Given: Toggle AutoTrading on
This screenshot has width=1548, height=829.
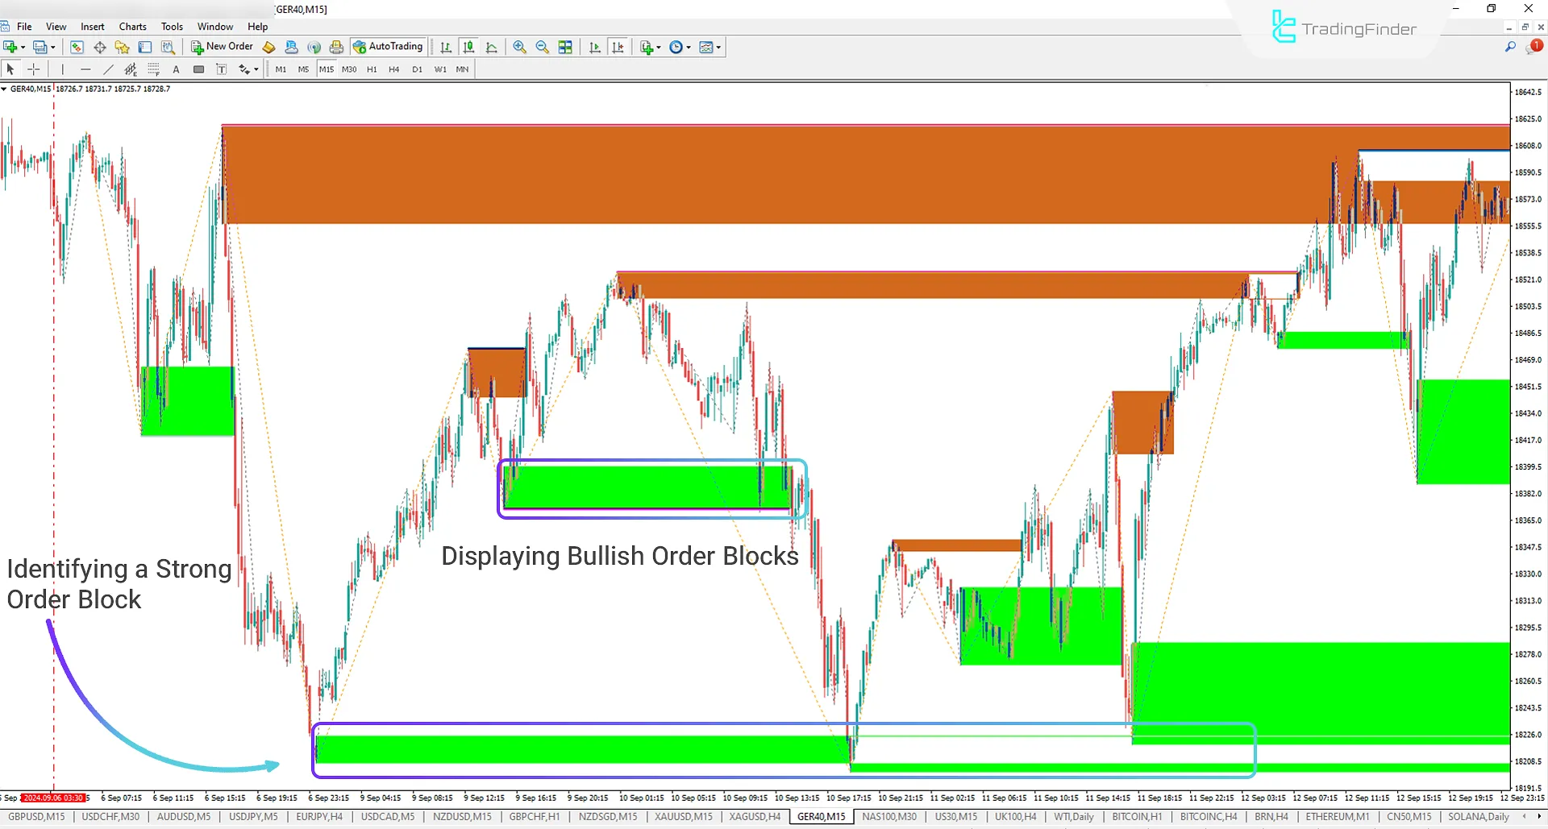Looking at the screenshot, I should 389,46.
